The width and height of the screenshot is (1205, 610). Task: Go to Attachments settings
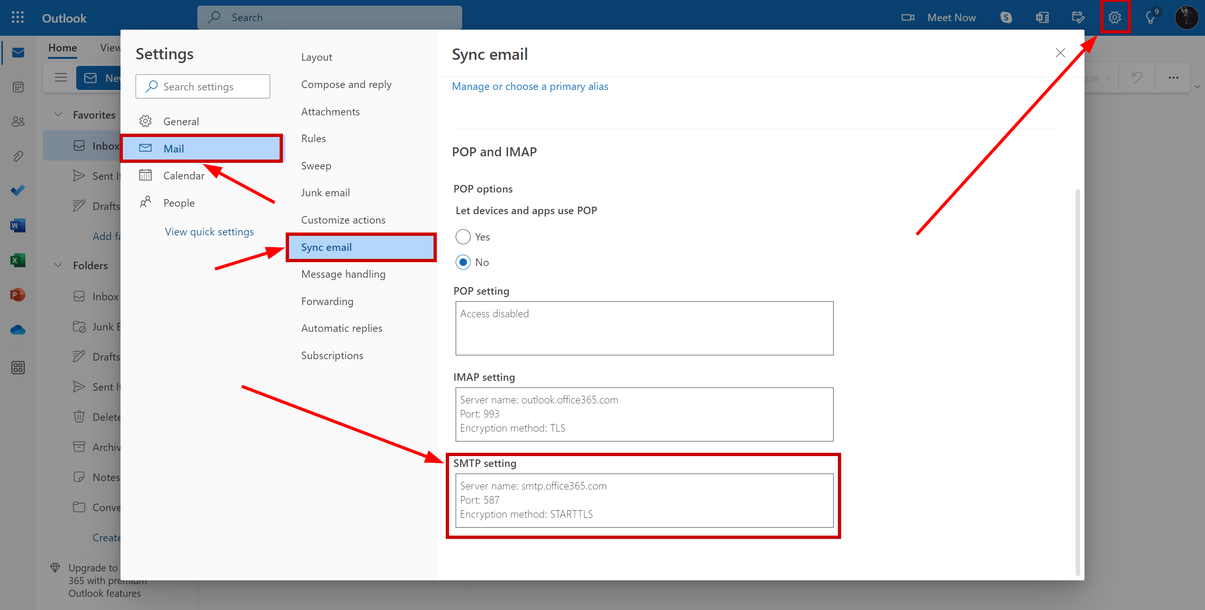pyautogui.click(x=330, y=112)
